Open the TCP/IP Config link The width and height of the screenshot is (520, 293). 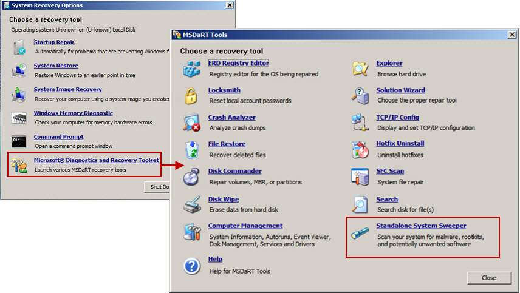click(x=398, y=117)
